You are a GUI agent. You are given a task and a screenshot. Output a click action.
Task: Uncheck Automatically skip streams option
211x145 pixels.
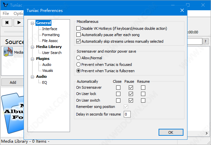(x=79, y=41)
